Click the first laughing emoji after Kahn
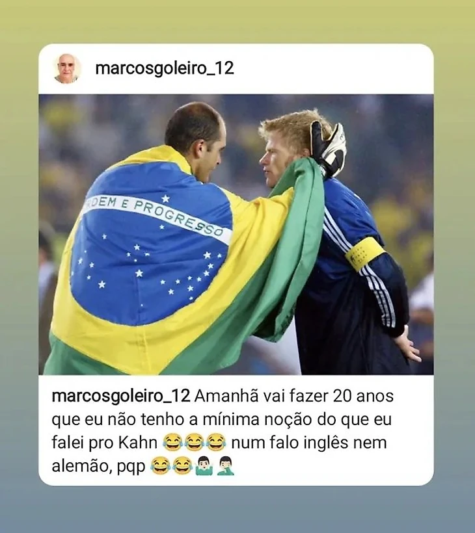 point(172,442)
